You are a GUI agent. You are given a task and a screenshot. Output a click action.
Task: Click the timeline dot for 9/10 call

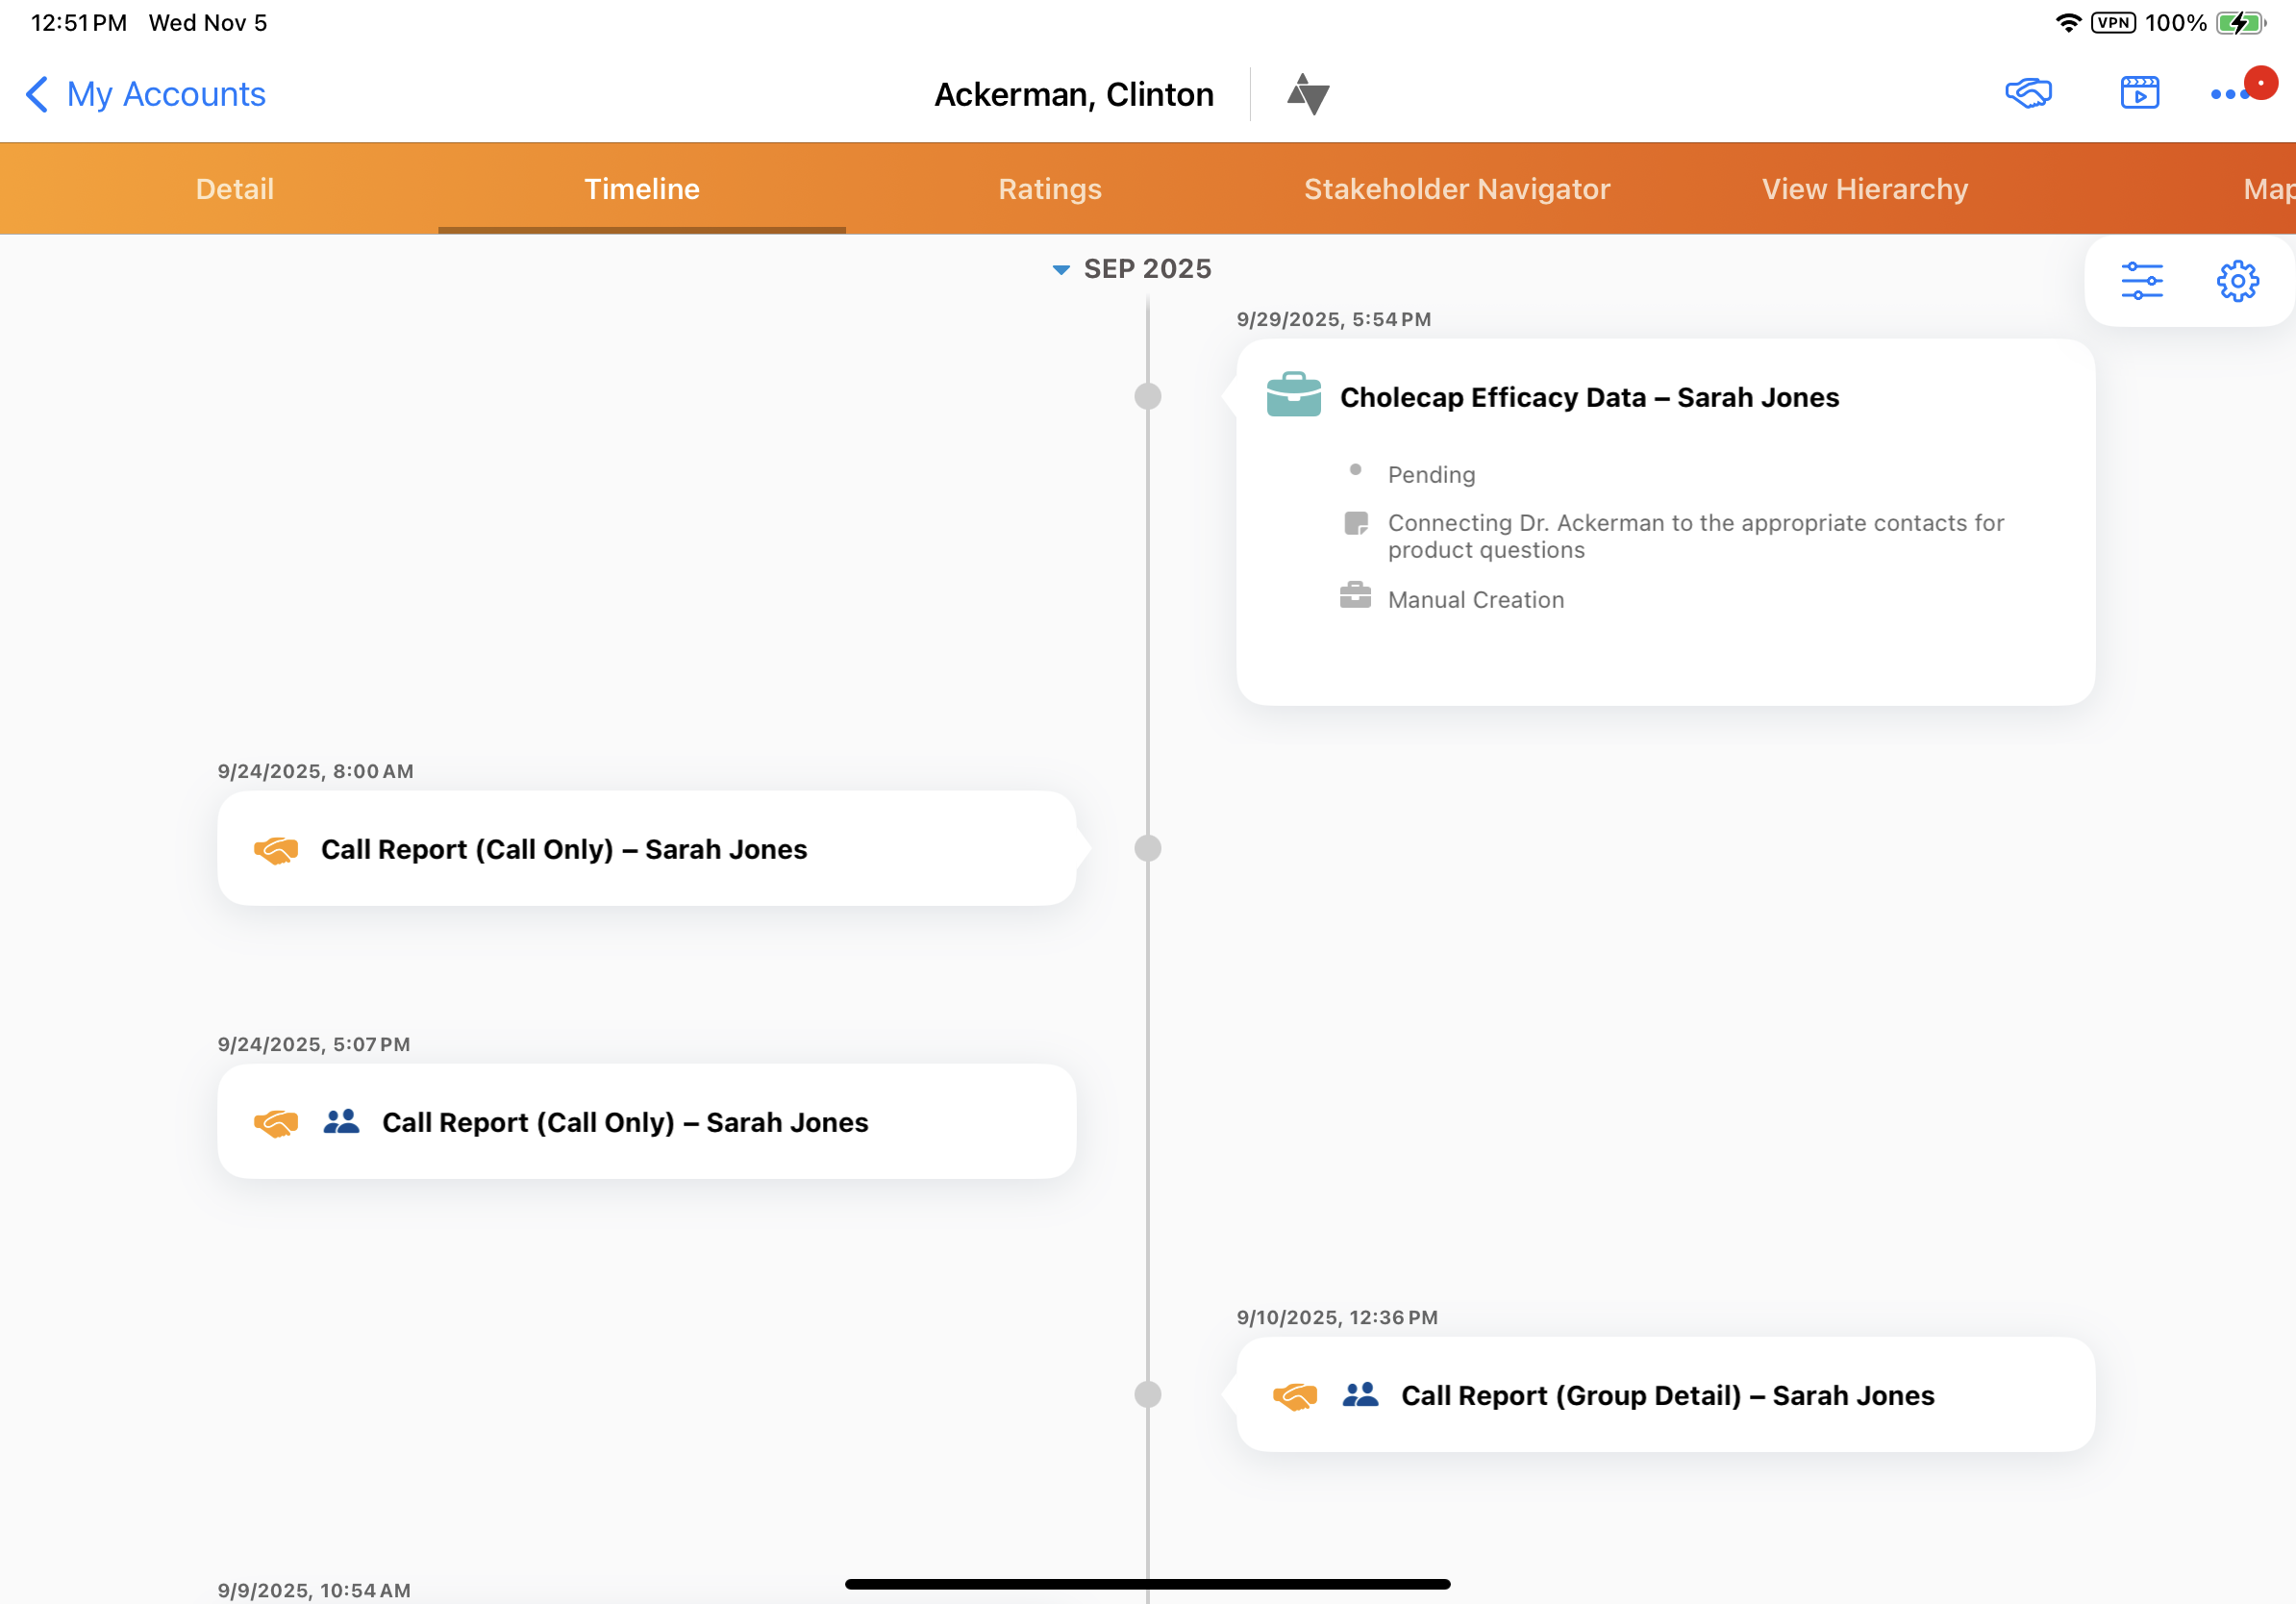pyautogui.click(x=1147, y=1394)
